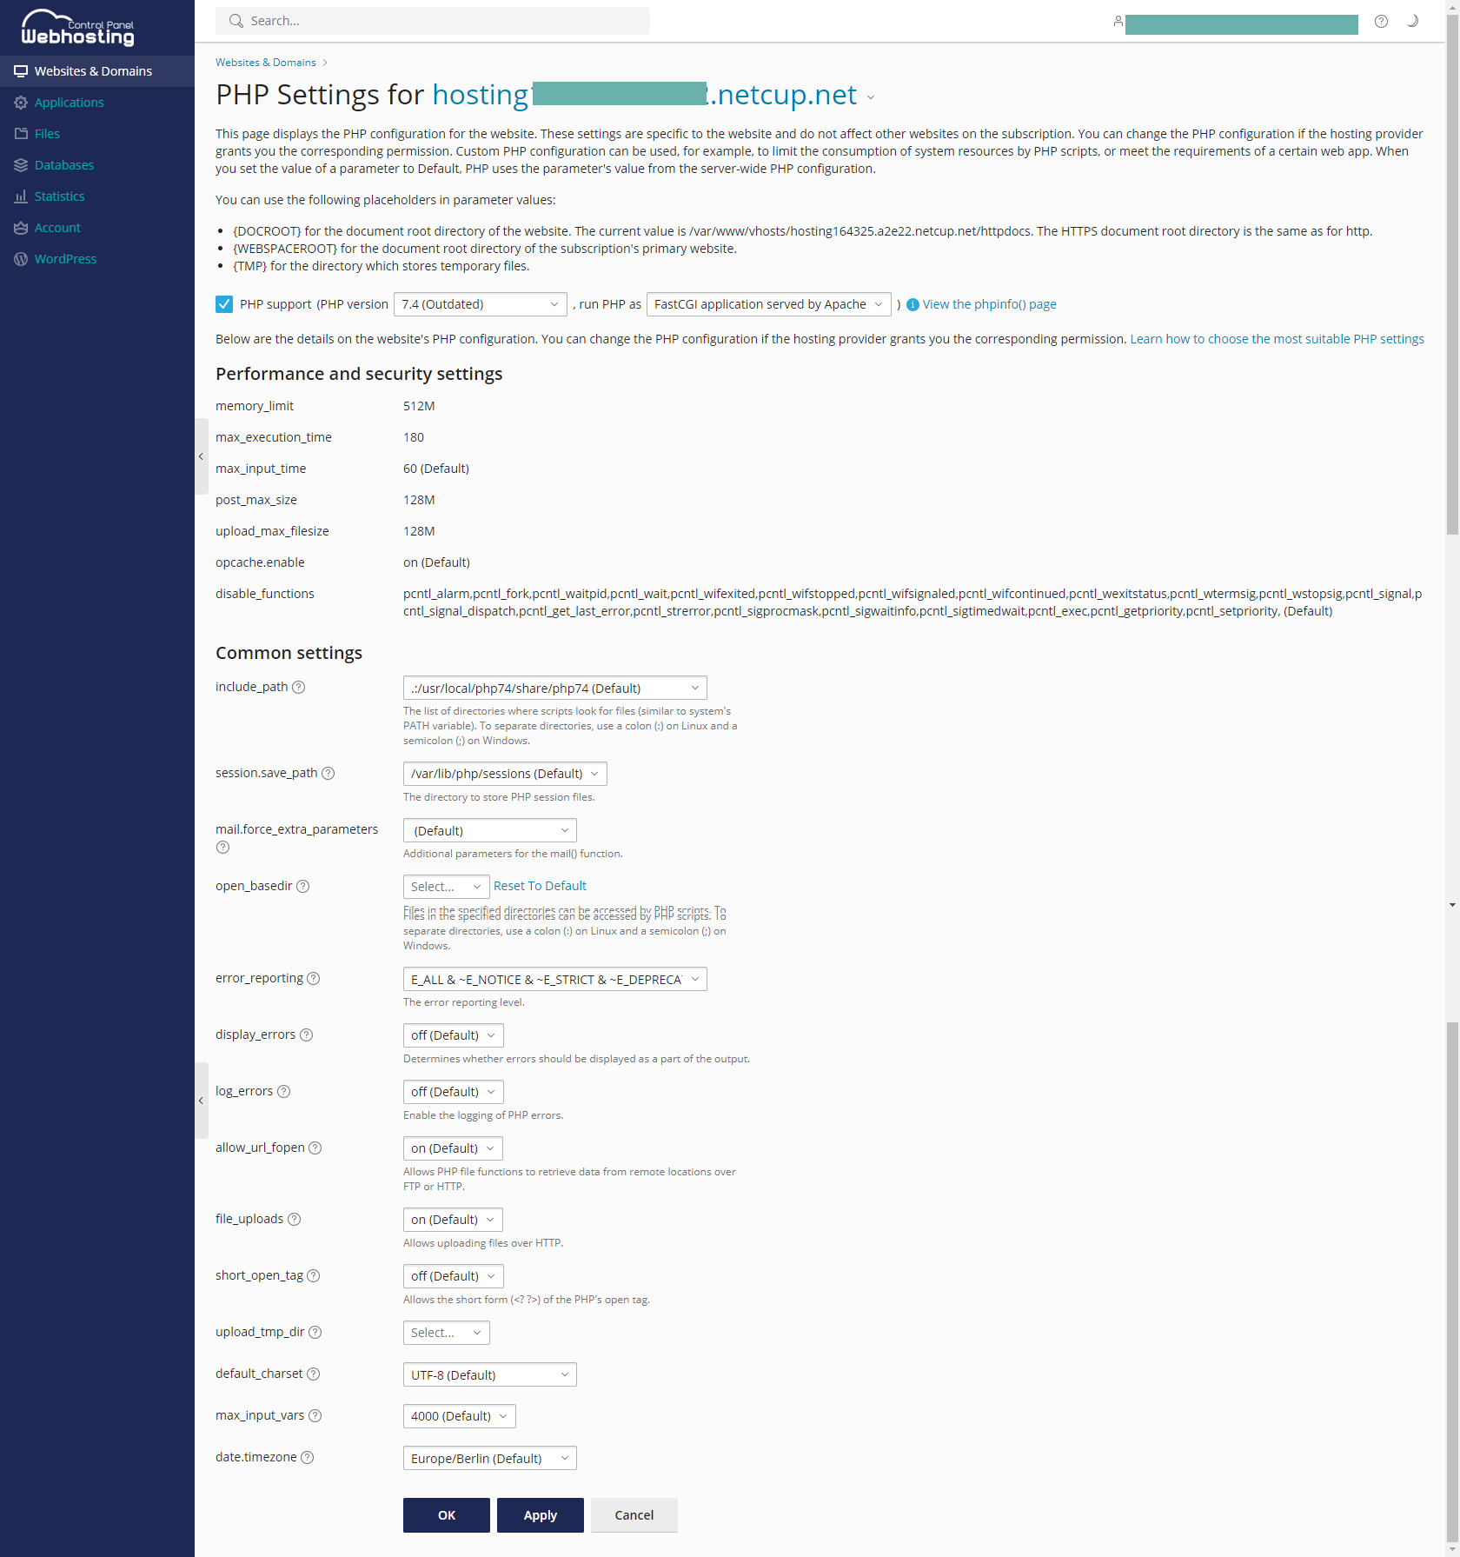The image size is (1460, 1557).
Task: Expand the error_reporting dropdown
Action: click(x=554, y=979)
